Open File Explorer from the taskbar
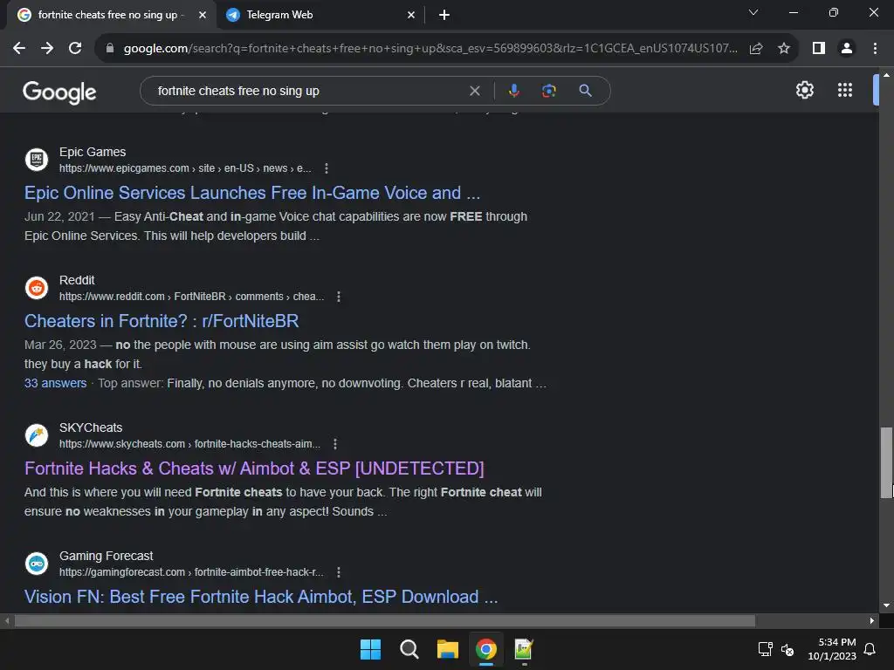The width and height of the screenshot is (894, 670). point(448,649)
